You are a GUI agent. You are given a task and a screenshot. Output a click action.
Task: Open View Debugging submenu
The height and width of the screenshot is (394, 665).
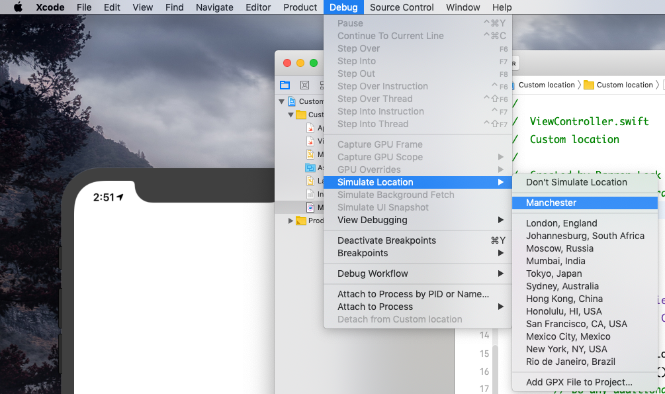pos(418,220)
